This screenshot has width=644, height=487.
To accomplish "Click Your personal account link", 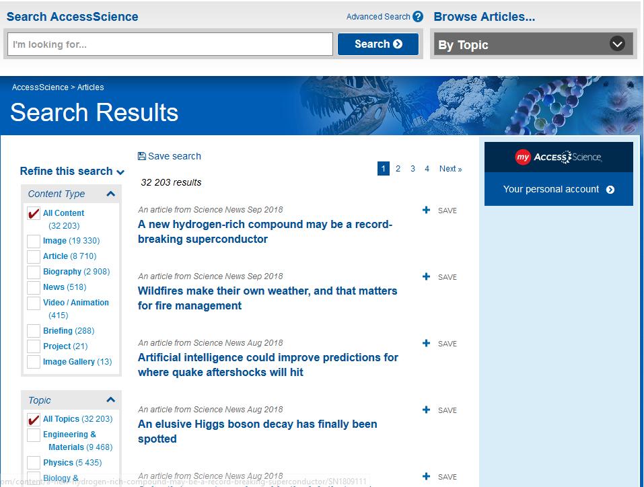I will 551,189.
